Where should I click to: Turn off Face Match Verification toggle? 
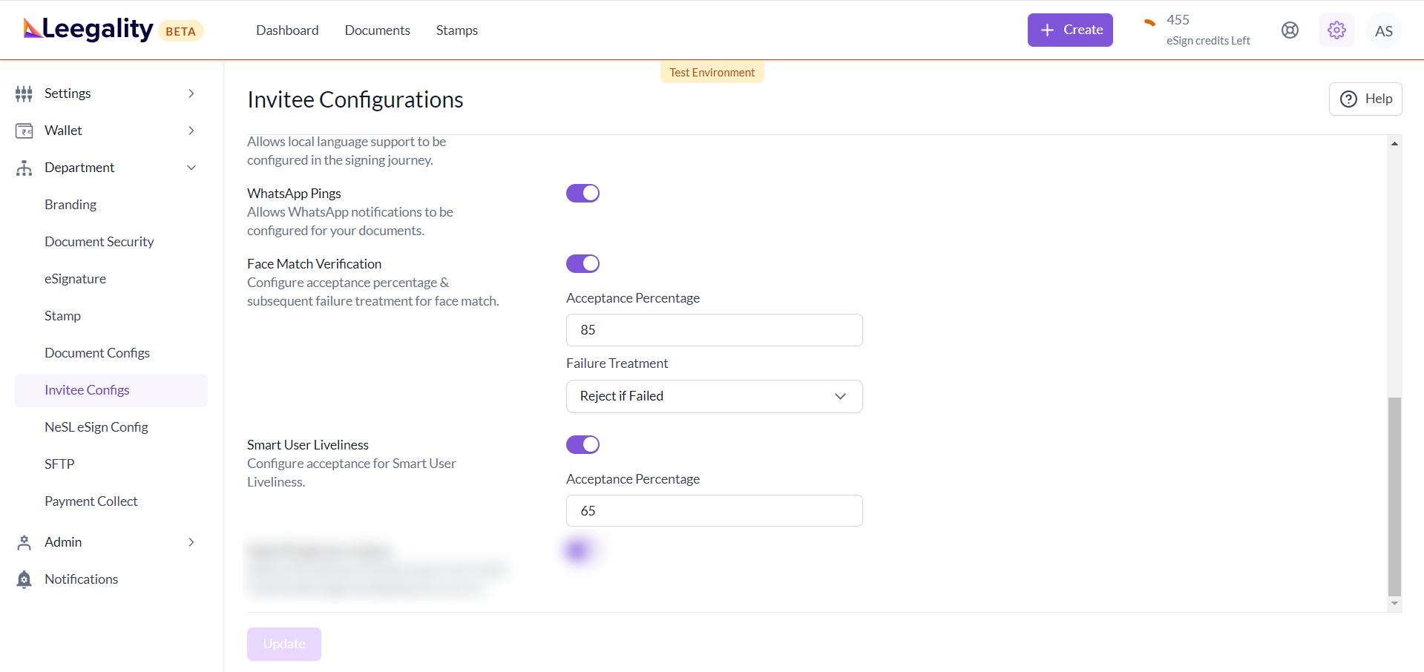click(x=583, y=264)
